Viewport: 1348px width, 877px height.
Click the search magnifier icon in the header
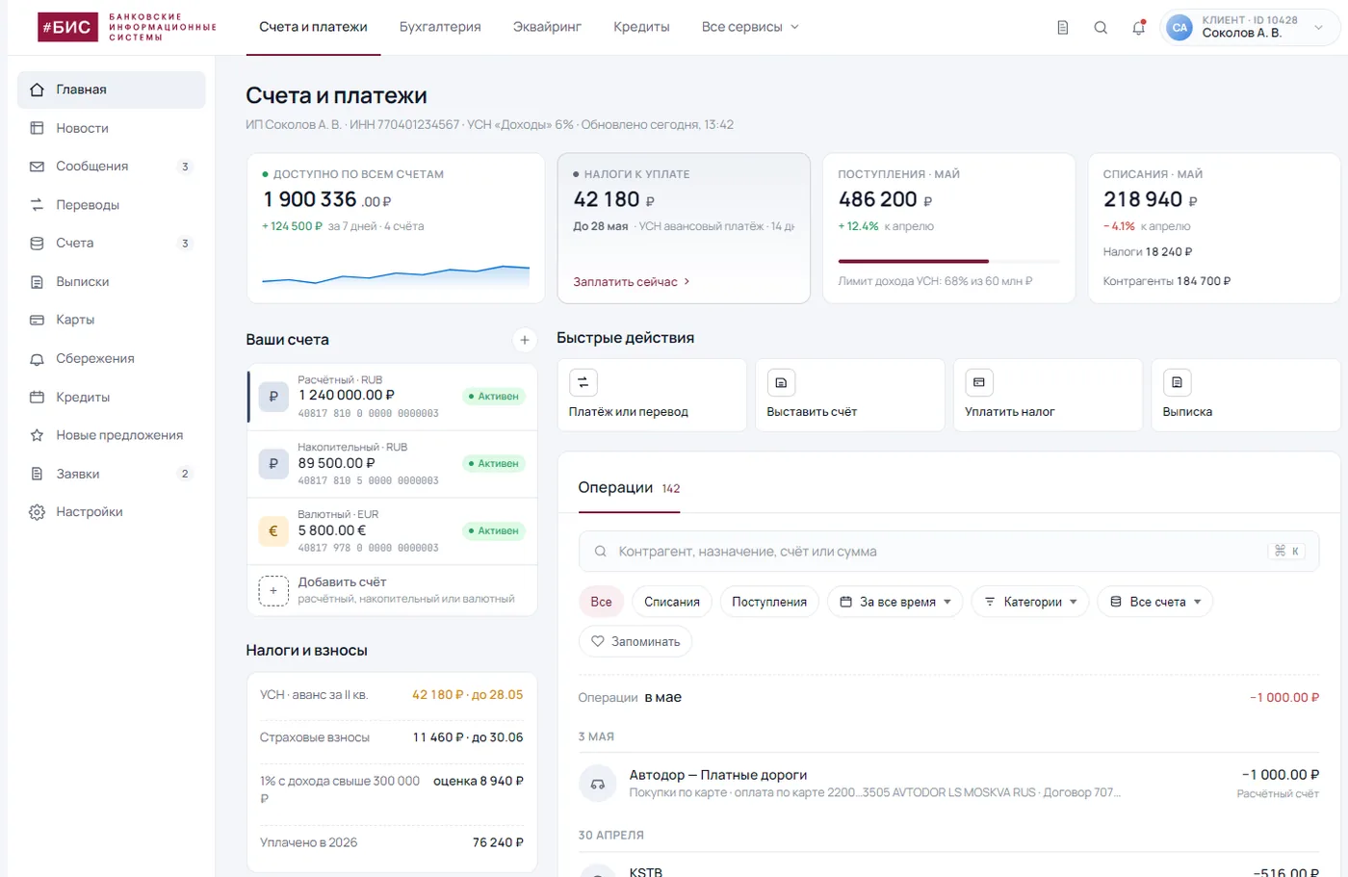point(1101,28)
